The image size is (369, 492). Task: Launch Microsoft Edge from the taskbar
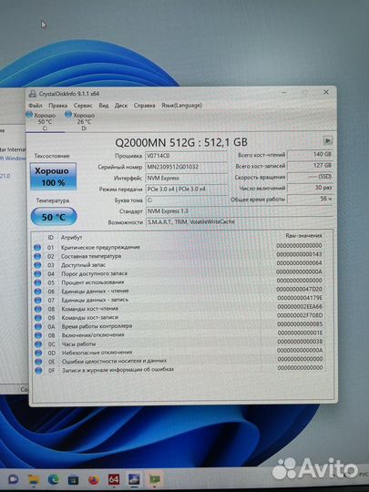point(54,479)
